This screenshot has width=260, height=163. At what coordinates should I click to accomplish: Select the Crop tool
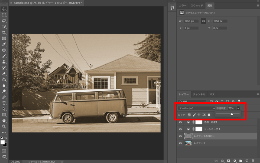point(4,33)
